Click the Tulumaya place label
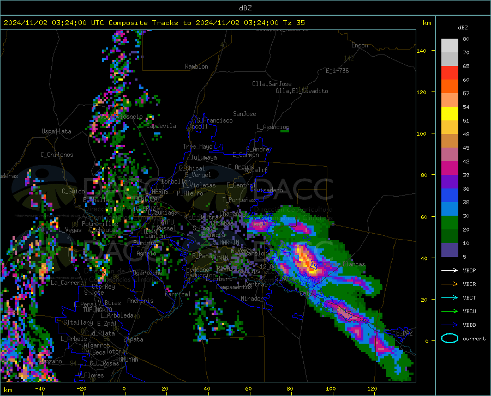 pos(204,157)
